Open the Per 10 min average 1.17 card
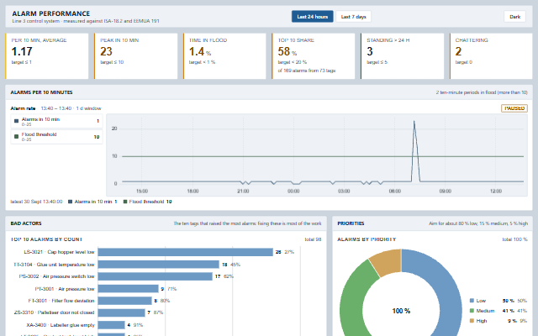Image resolution: width=538 pixels, height=336 pixels. tap(47, 56)
